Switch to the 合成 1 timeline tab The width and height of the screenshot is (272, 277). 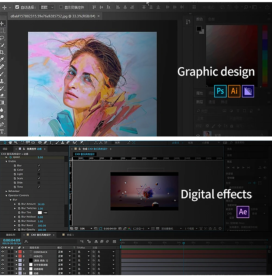pos(70,235)
